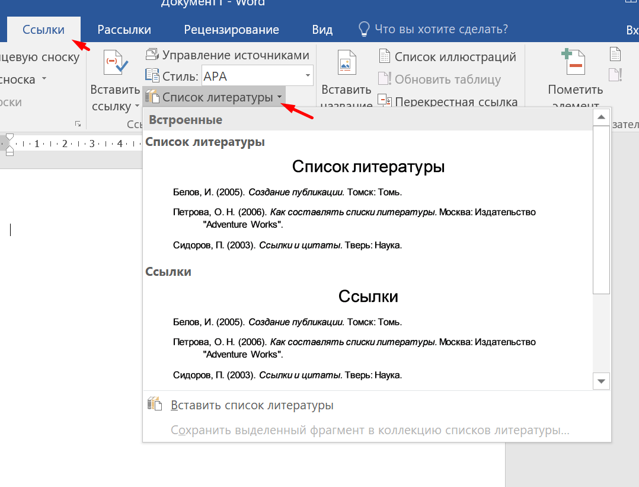Collapse the Список литературы dropdown button
Screen dimensions: 639x487
point(214,97)
